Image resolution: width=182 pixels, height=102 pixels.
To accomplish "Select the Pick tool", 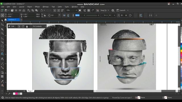I will (x=2, y=20).
